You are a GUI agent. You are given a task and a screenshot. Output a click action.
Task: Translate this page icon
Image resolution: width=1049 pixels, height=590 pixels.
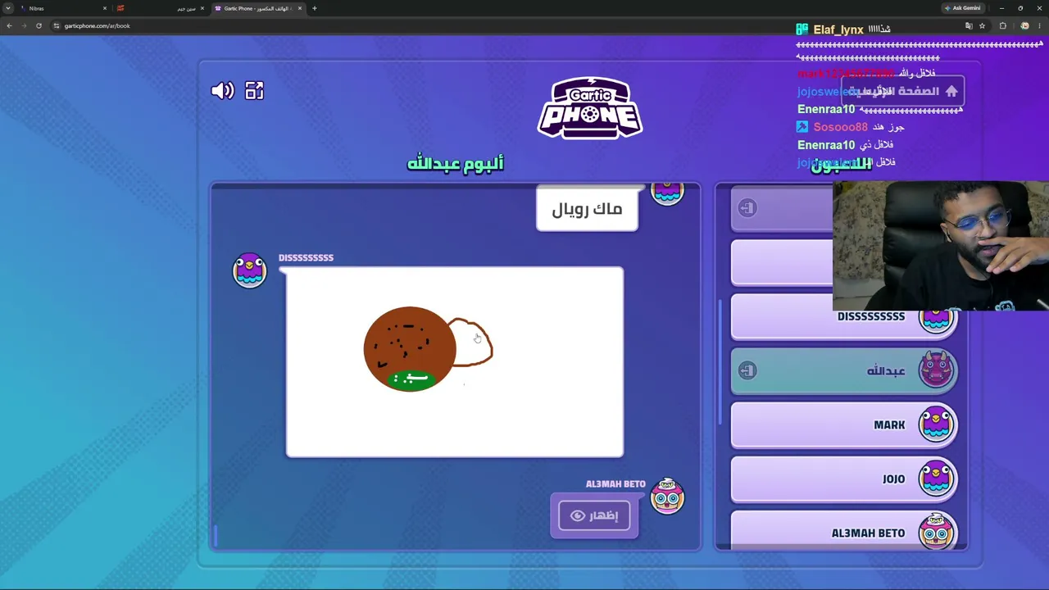click(969, 25)
